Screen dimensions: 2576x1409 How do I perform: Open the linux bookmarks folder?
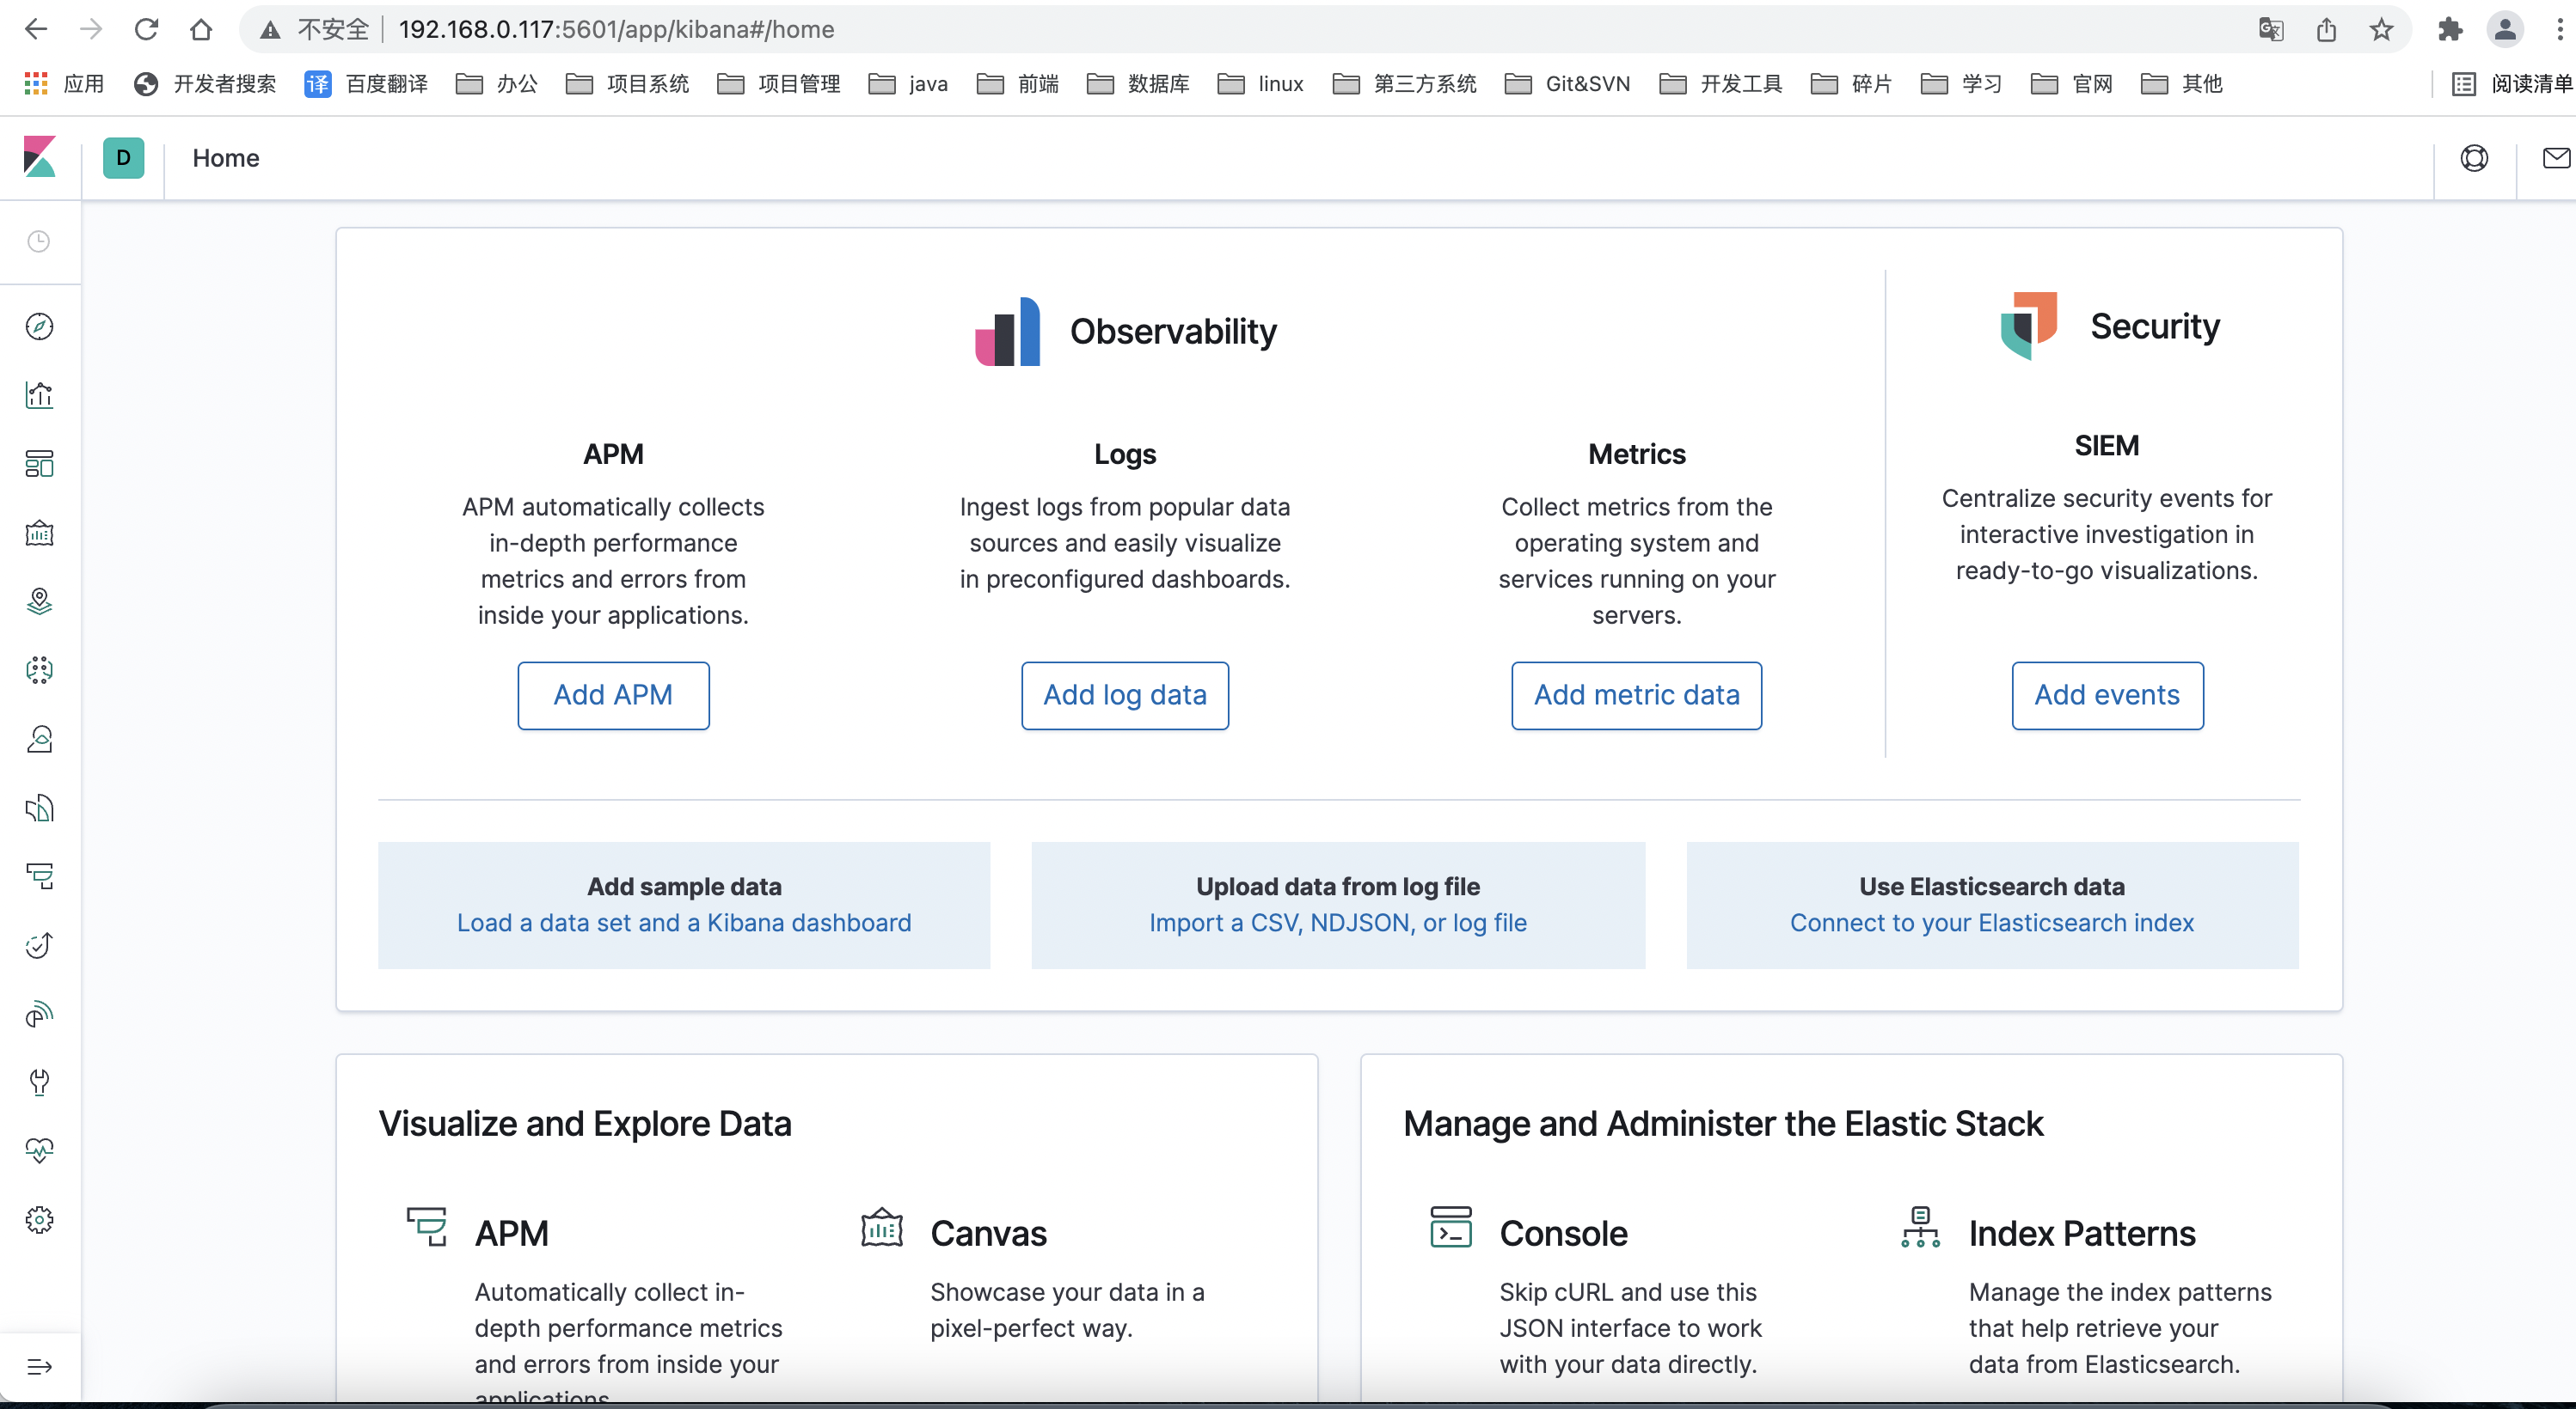coord(1260,84)
